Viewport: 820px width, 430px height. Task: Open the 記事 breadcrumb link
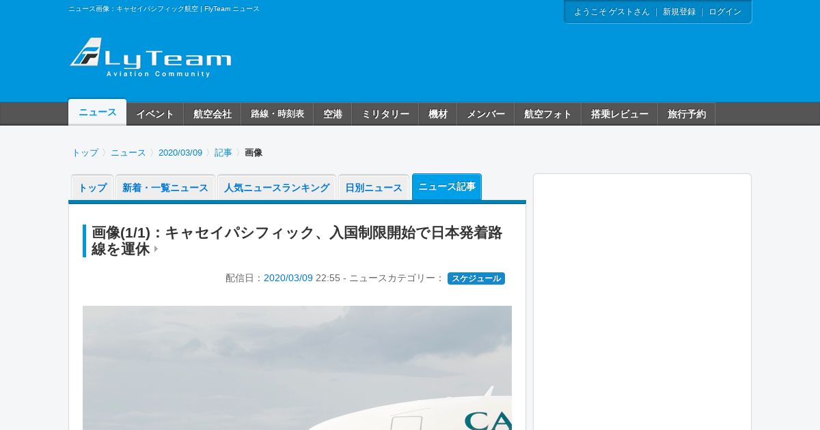pyautogui.click(x=223, y=153)
